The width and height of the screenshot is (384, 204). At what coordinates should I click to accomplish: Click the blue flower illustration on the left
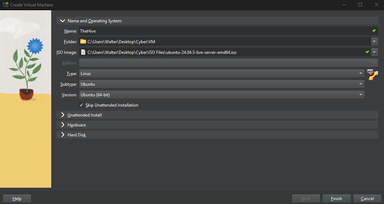tap(34, 45)
